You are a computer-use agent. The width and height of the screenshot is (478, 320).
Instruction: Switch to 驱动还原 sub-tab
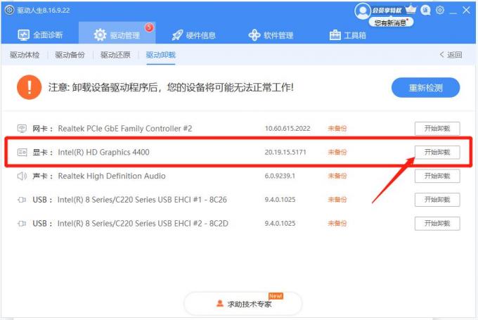click(115, 55)
